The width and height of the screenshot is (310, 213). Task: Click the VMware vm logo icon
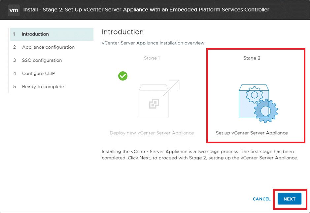tap(14, 10)
